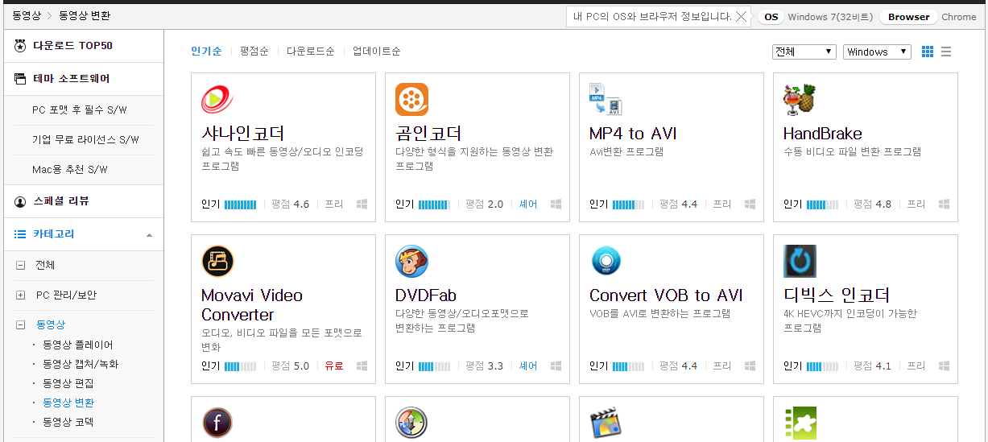
Task: Open Mac용 추천 S/W
Action: 69,170
